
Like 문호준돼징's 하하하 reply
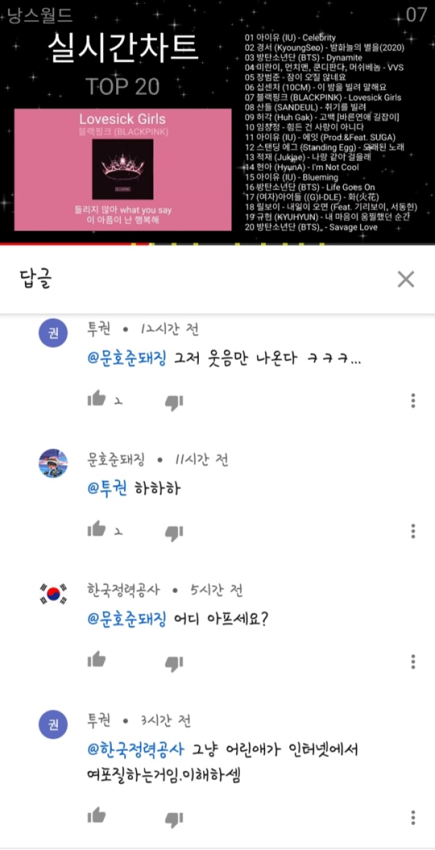point(97,529)
